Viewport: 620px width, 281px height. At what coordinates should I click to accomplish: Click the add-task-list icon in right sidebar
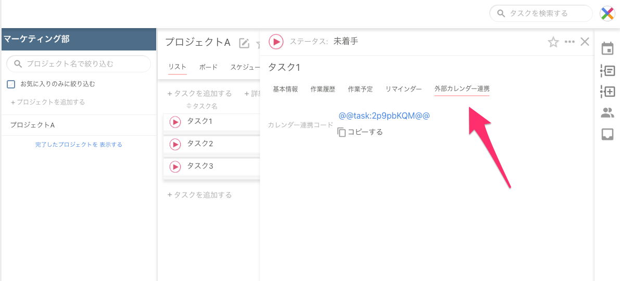pos(608,92)
